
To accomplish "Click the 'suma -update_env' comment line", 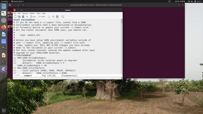I will (x=27, y=35).
